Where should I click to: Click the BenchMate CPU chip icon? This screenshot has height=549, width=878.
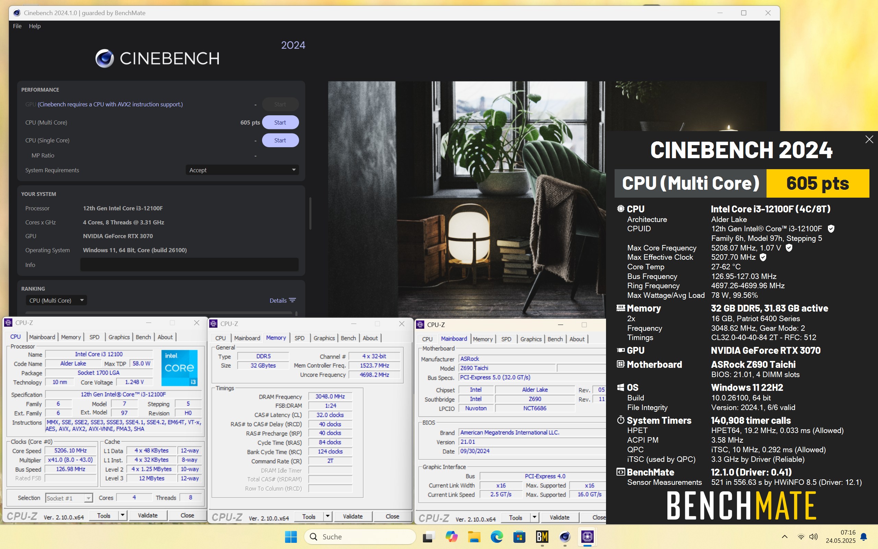(x=620, y=209)
